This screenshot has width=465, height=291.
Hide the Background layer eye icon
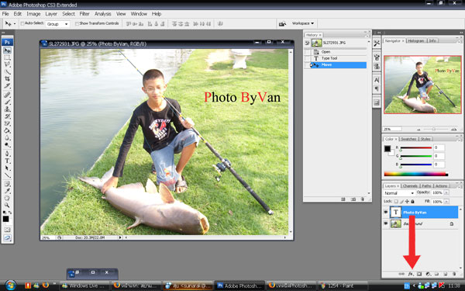click(x=386, y=223)
